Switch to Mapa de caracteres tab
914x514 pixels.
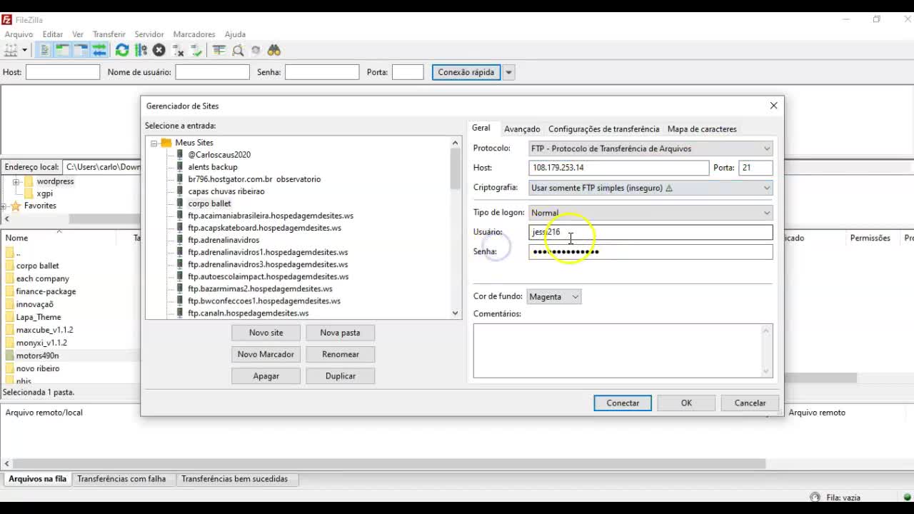(x=702, y=129)
